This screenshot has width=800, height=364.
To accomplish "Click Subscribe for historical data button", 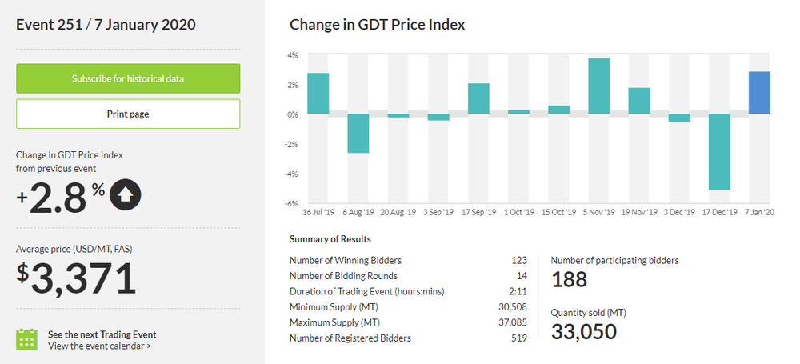I will 128,78.
